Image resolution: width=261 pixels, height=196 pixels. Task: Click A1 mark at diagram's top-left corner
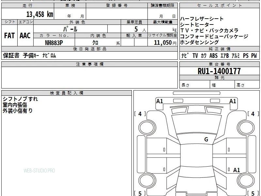pos(160,101)
